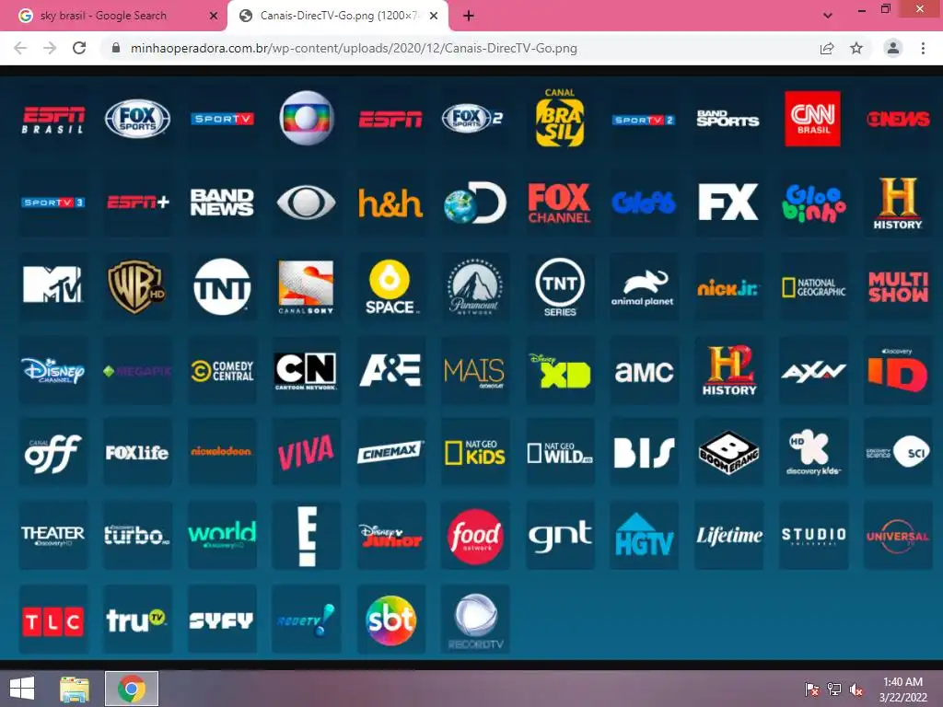The width and height of the screenshot is (943, 707).
Task: Click the ESPN Brasil channel logo
Action: click(x=53, y=119)
